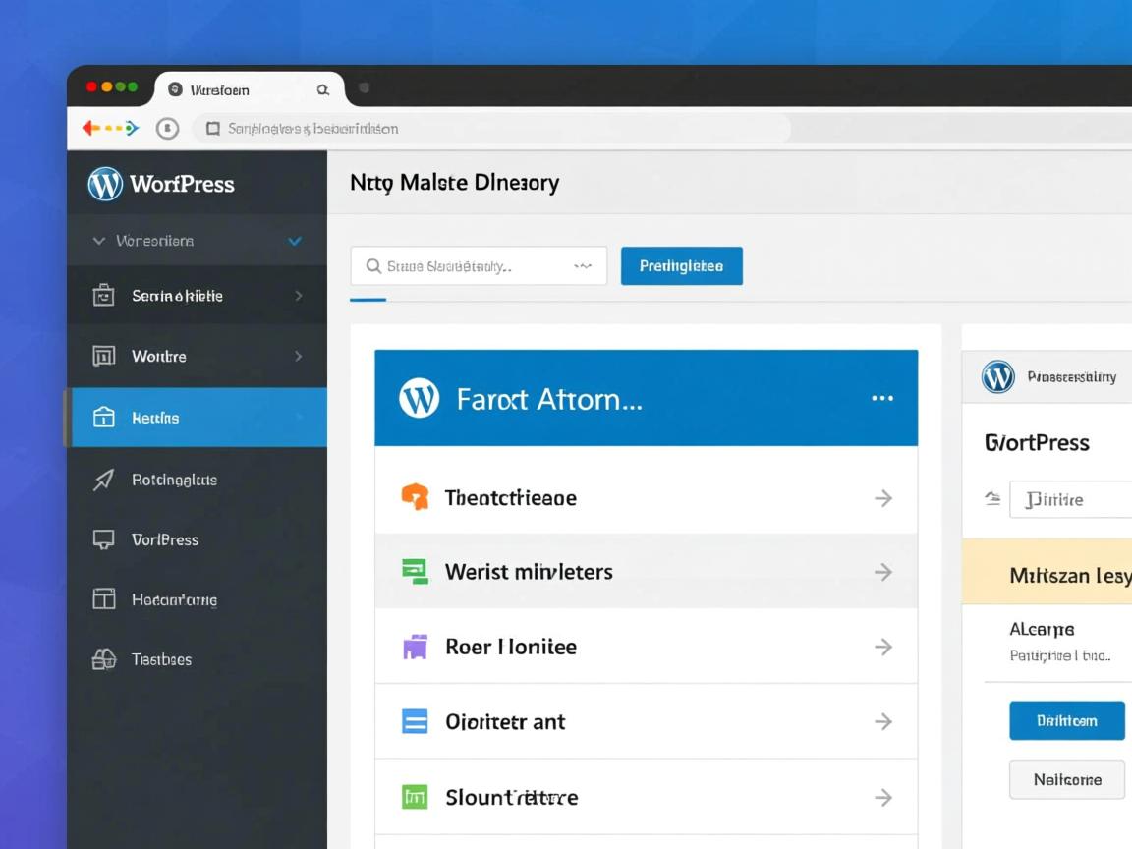Image resolution: width=1132 pixels, height=849 pixels.
Task: Click the green icon beside Werist minleters
Action: 415,571
